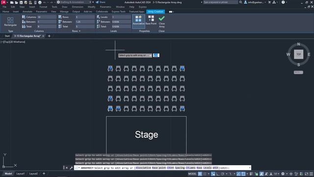Click the Open file icon in quick access toolbar
Viewport: 314px width, 177px height.
pyautogui.click(x=16, y=2)
